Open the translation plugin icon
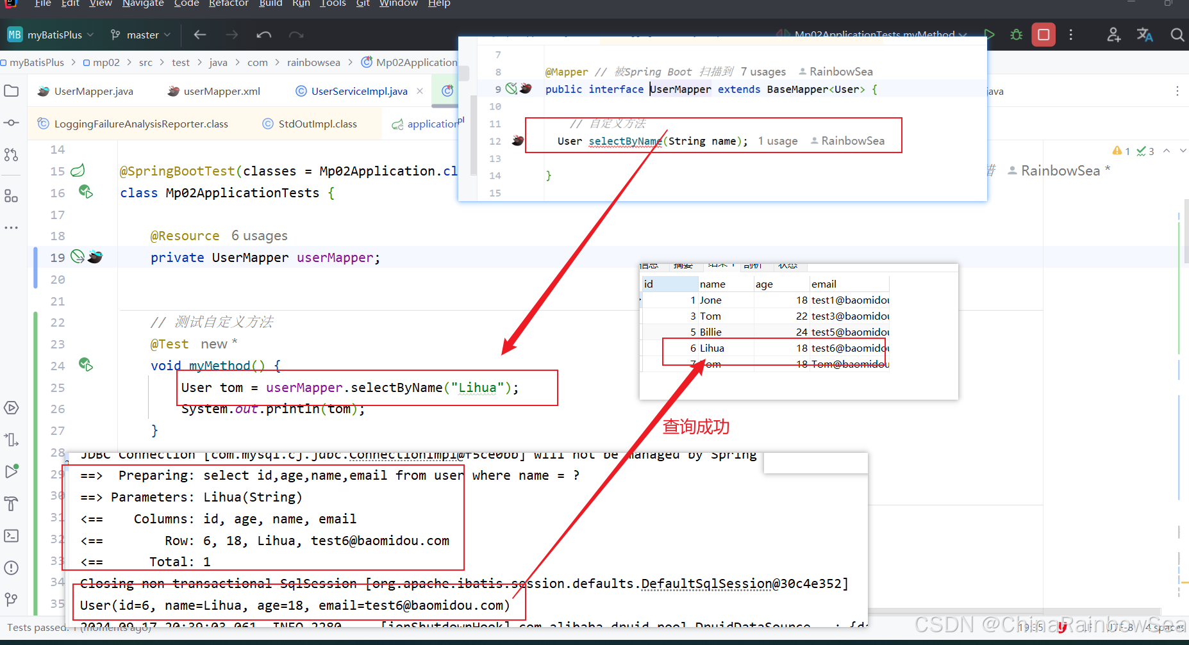 (x=1145, y=35)
